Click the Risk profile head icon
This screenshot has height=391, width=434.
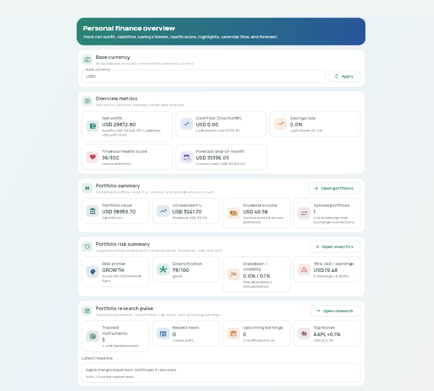tap(93, 271)
